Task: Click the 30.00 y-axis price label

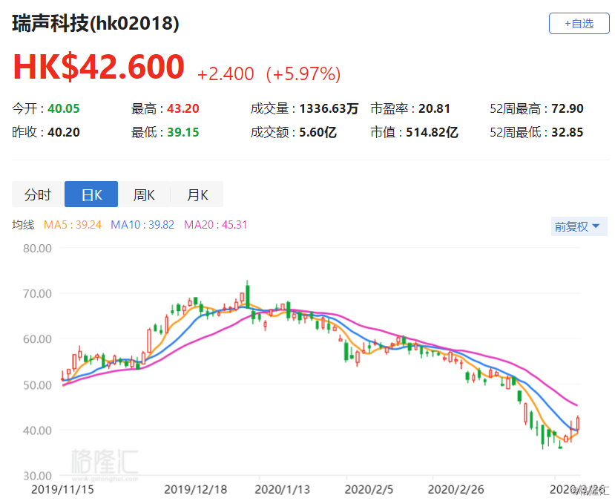Action: (37, 476)
